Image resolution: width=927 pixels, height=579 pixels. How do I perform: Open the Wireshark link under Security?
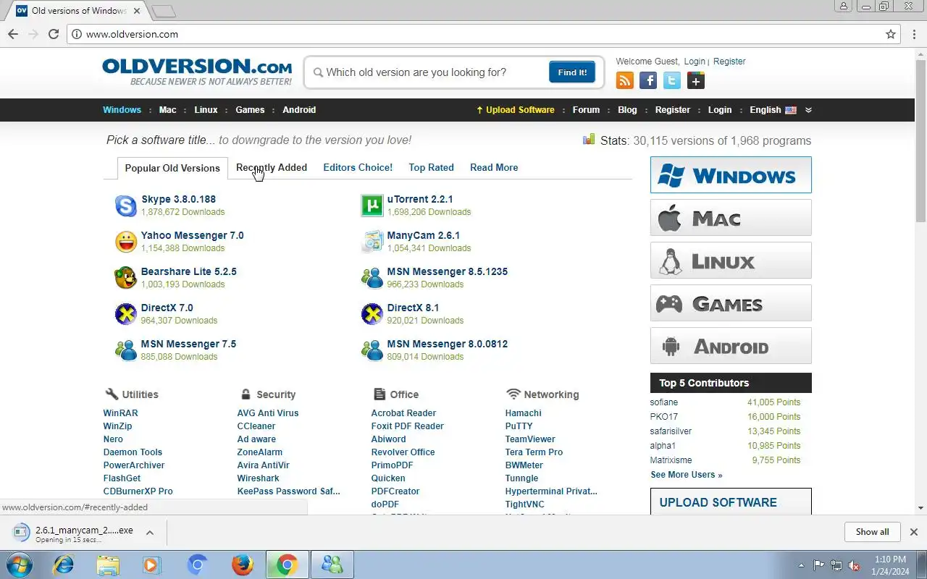pos(258,478)
